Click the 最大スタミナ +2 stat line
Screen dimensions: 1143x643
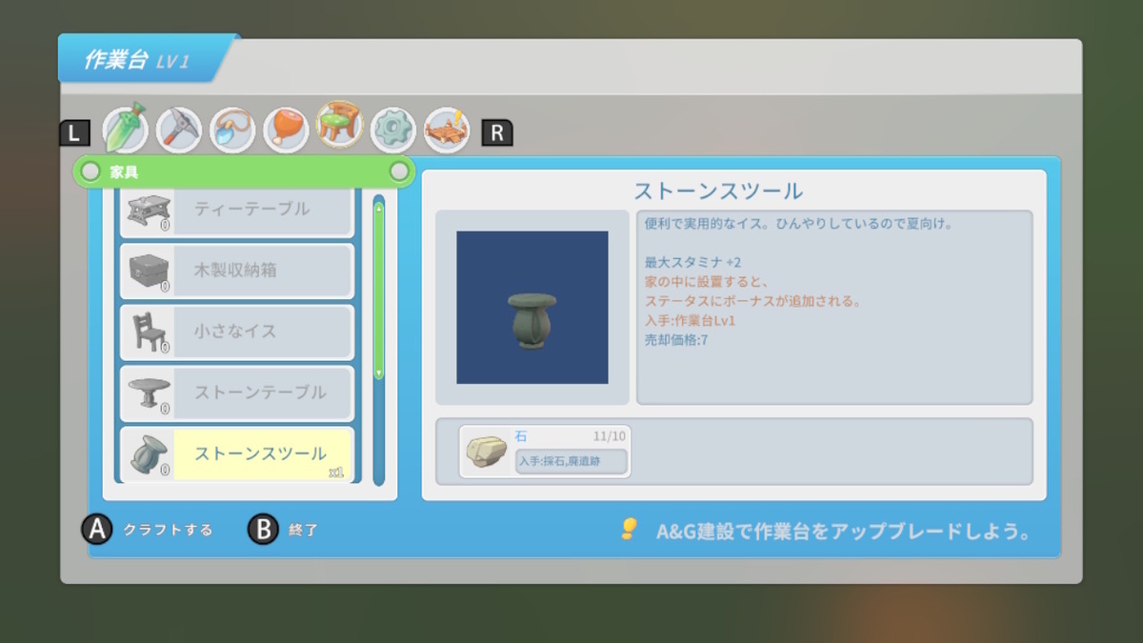[x=693, y=262]
